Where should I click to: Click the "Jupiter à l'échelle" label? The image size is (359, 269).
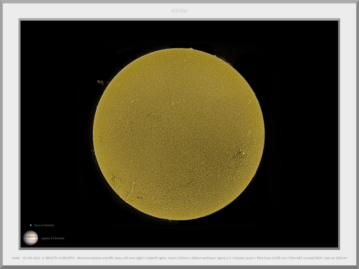(52, 238)
